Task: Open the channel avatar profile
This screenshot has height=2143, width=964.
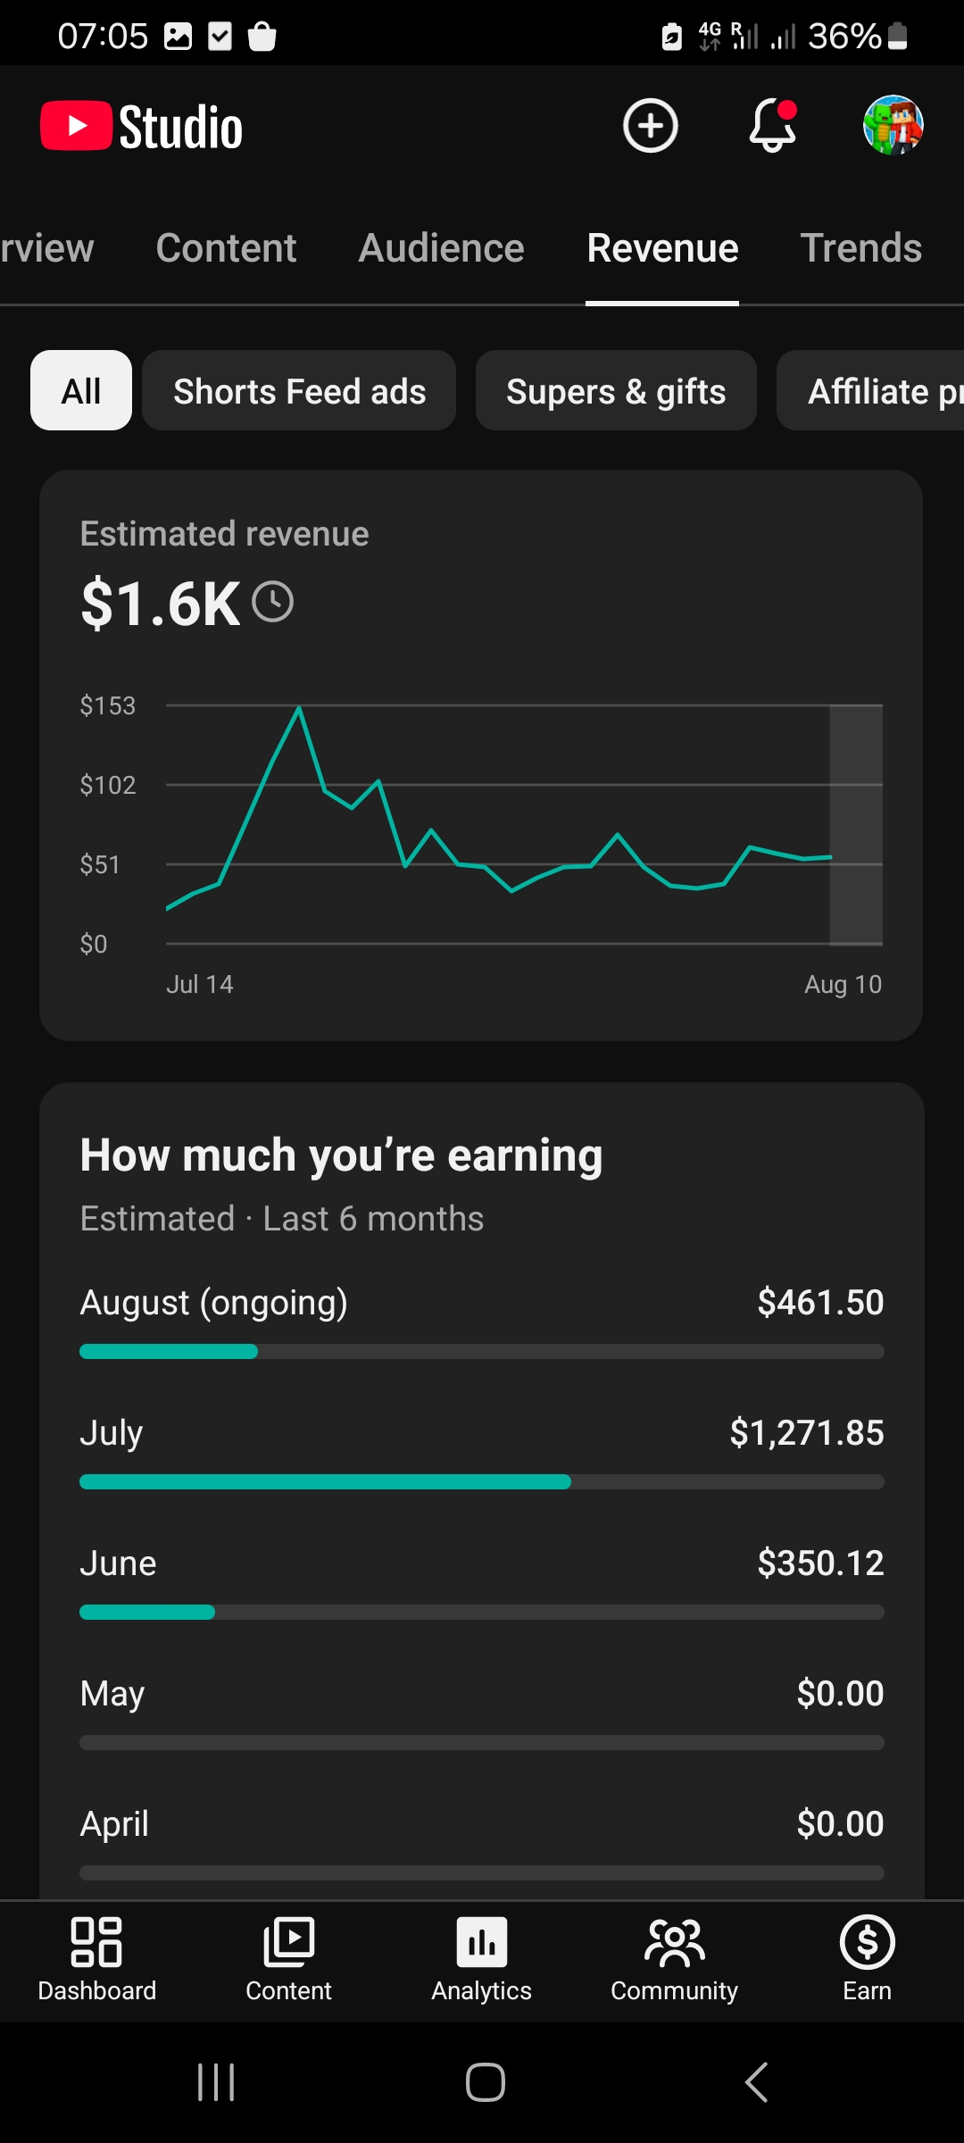Action: coord(893,126)
